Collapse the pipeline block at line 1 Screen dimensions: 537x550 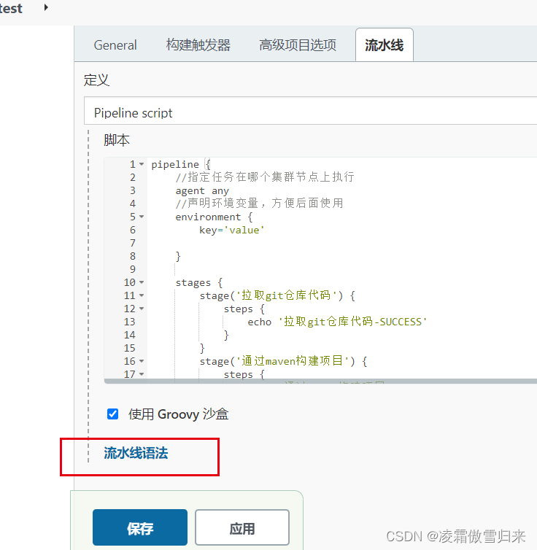142,165
